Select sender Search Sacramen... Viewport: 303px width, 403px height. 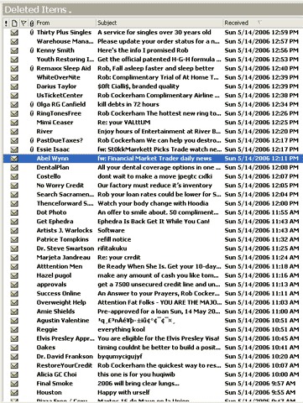65,194
